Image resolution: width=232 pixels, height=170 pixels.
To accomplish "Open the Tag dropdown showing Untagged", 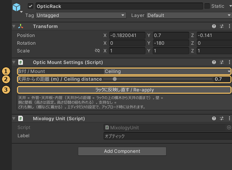I will [x=81, y=15].
